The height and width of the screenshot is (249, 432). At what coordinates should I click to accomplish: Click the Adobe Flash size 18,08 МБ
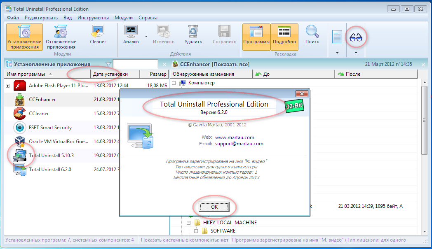[x=157, y=86]
